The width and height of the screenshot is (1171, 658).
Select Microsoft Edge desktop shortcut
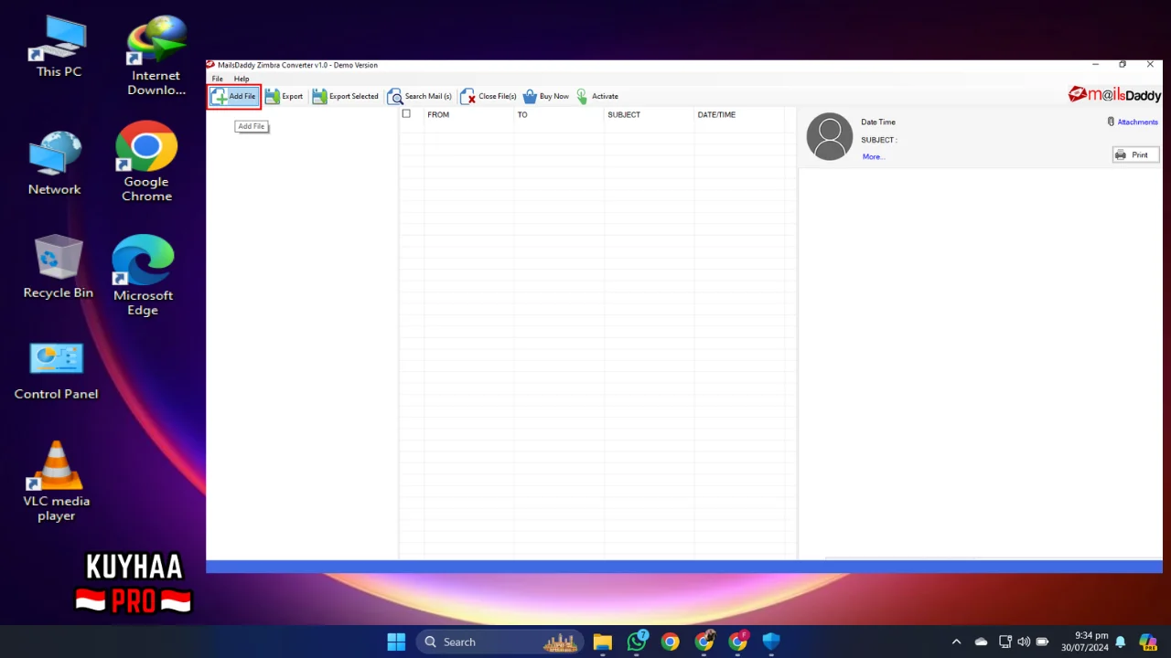(143, 275)
